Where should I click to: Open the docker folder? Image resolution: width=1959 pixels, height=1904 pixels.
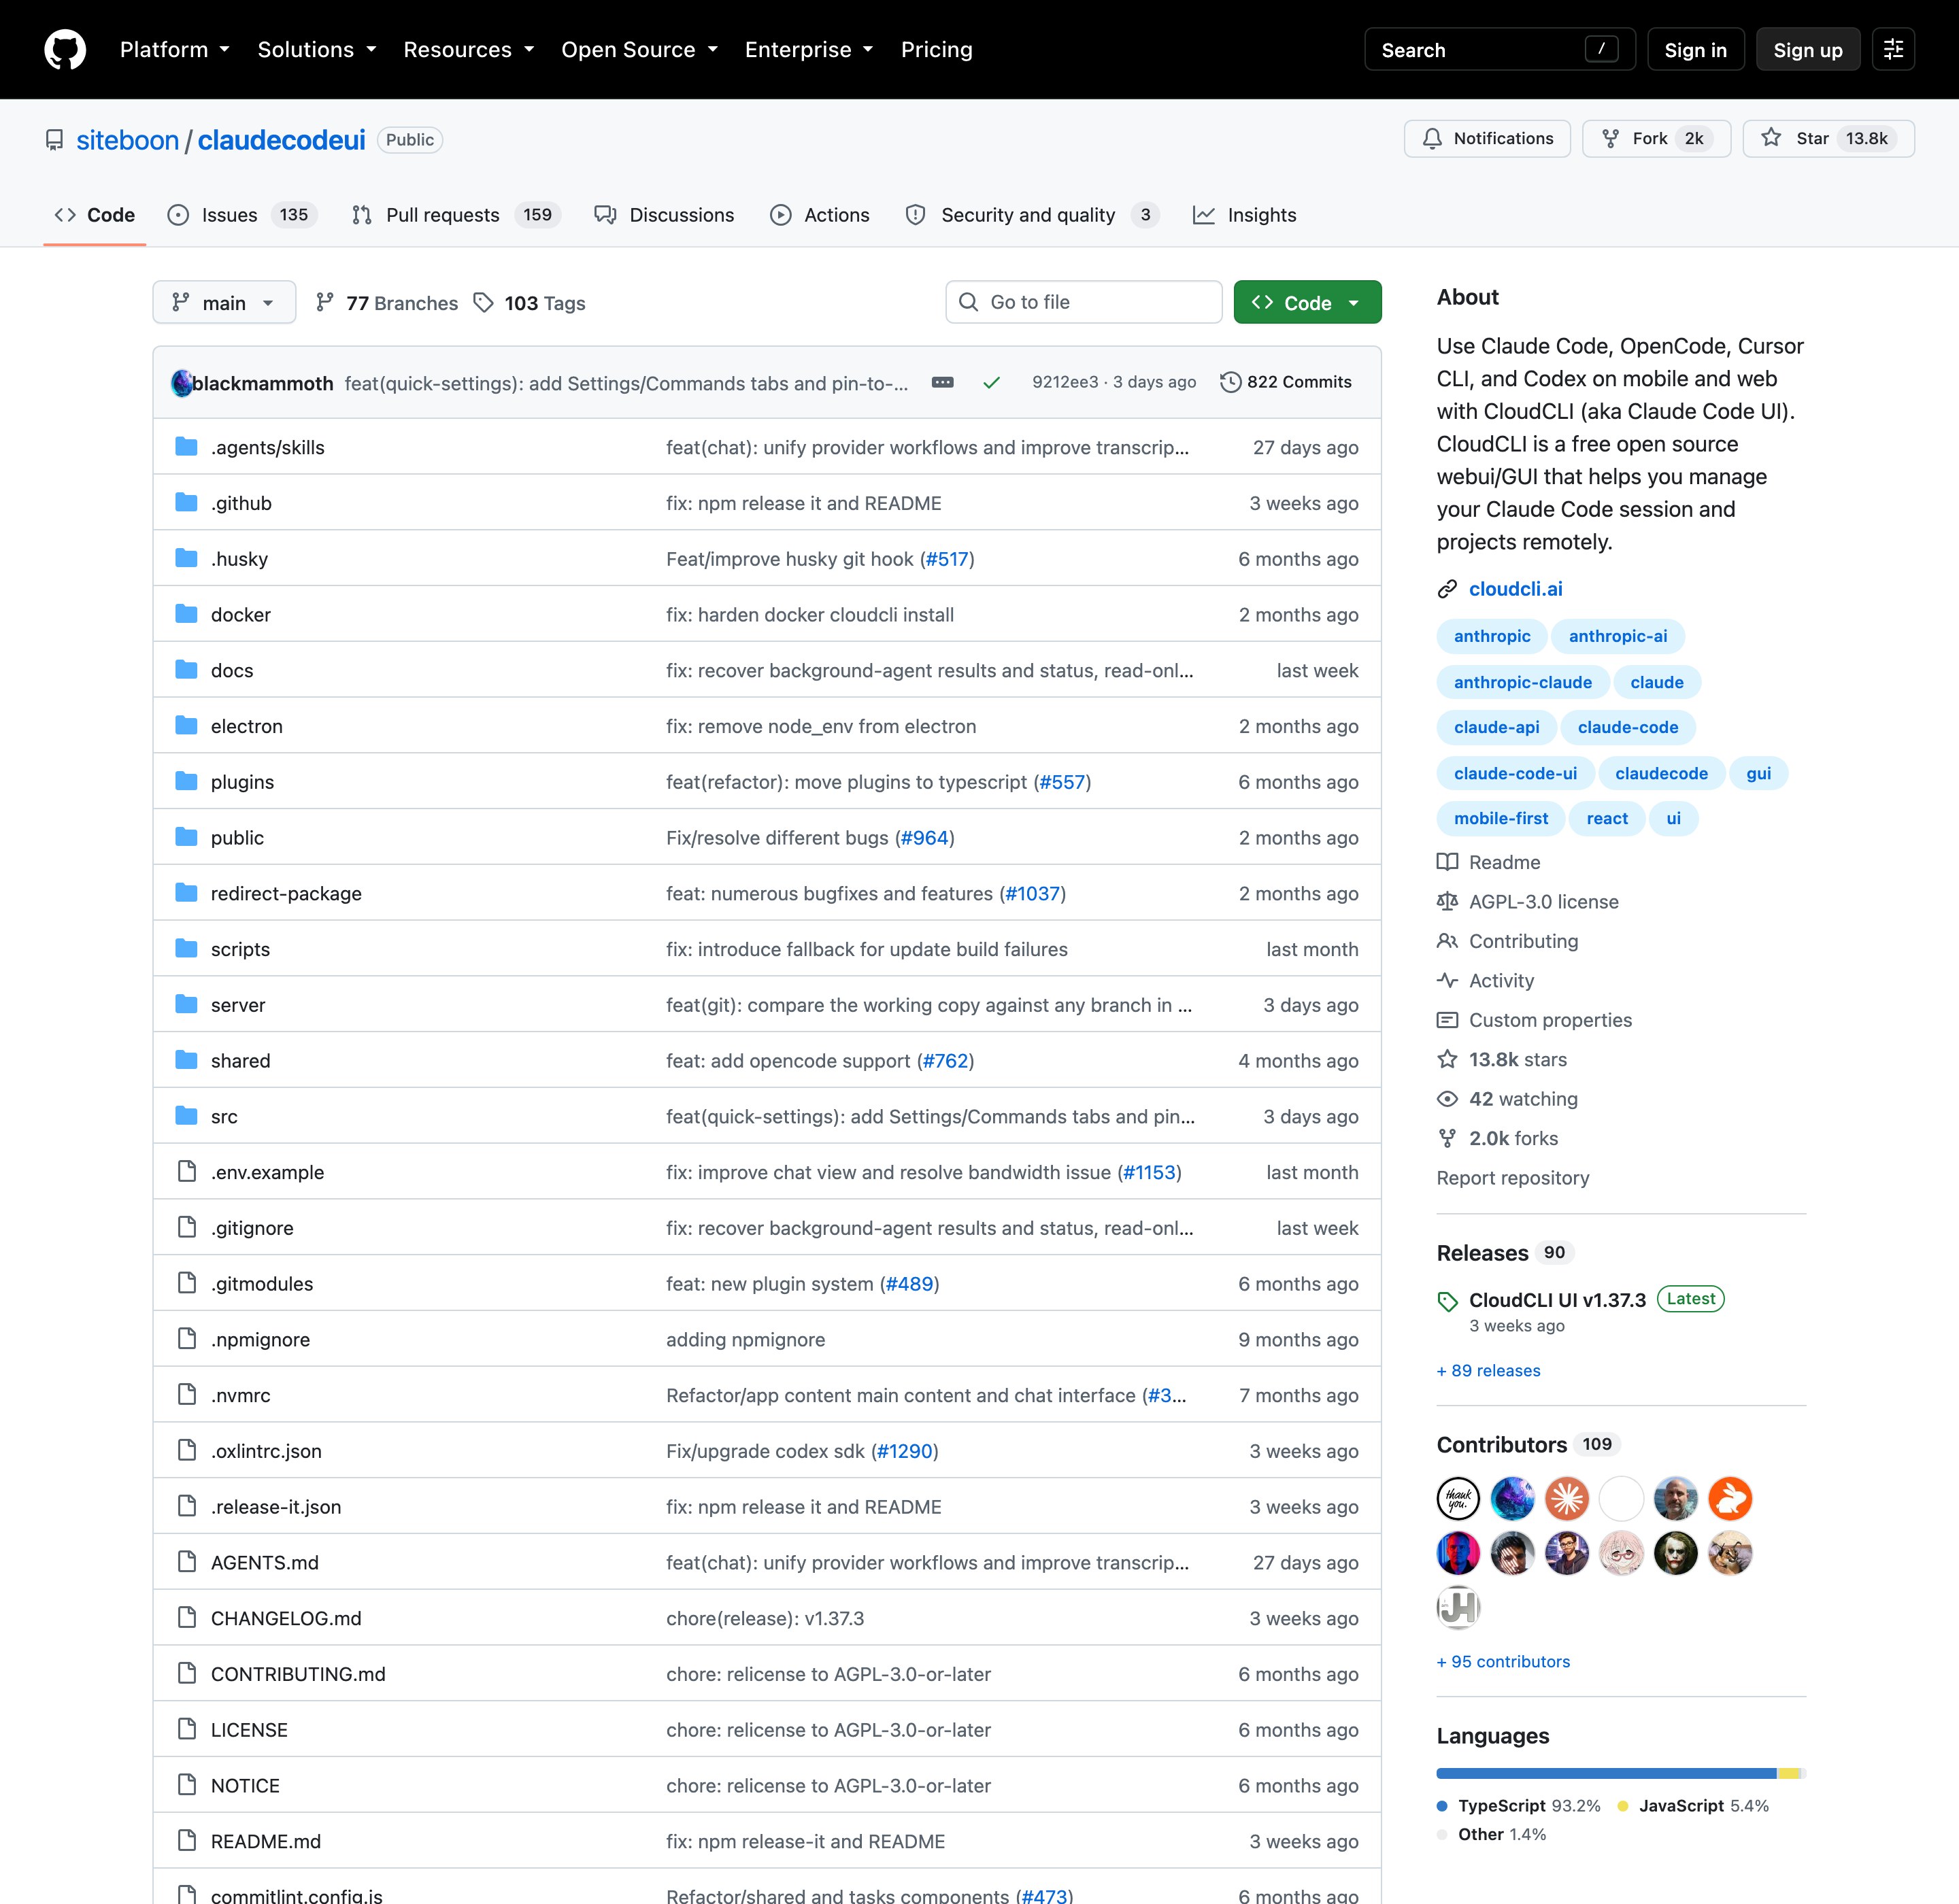pyautogui.click(x=240, y=615)
